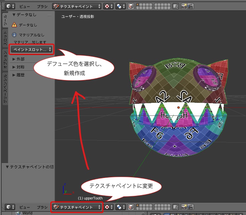The width and height of the screenshot is (246, 215).
Task: Click render animation clapper icon in lower header
Action: (190, 207)
